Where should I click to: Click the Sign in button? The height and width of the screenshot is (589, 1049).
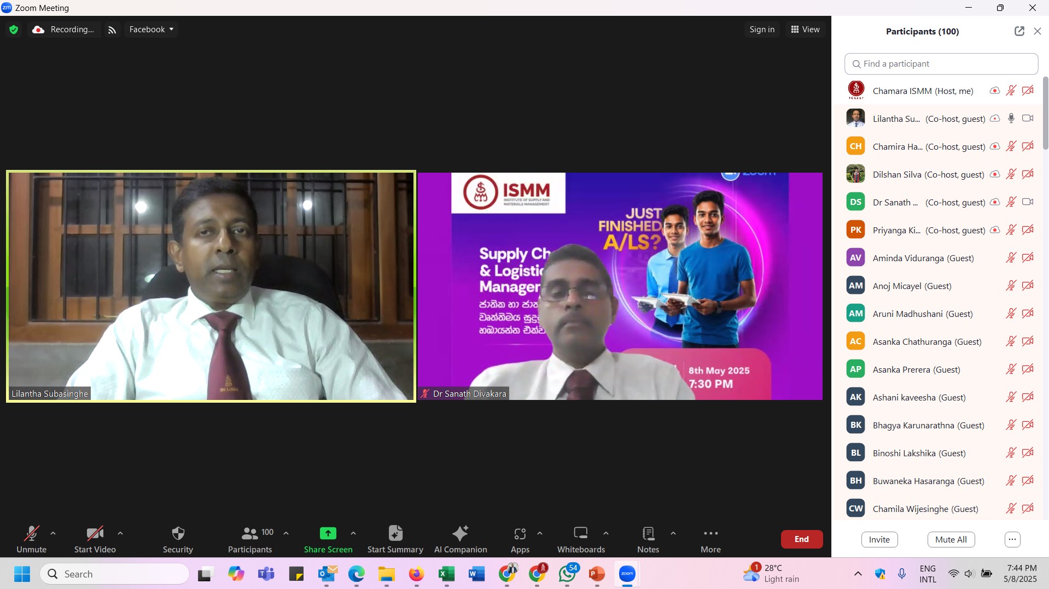click(762, 30)
